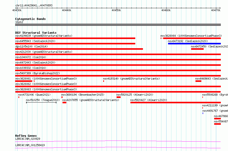Select the RefSeq Genes track title
Viewport: 228px width, 151px height.
(x=26, y=136)
